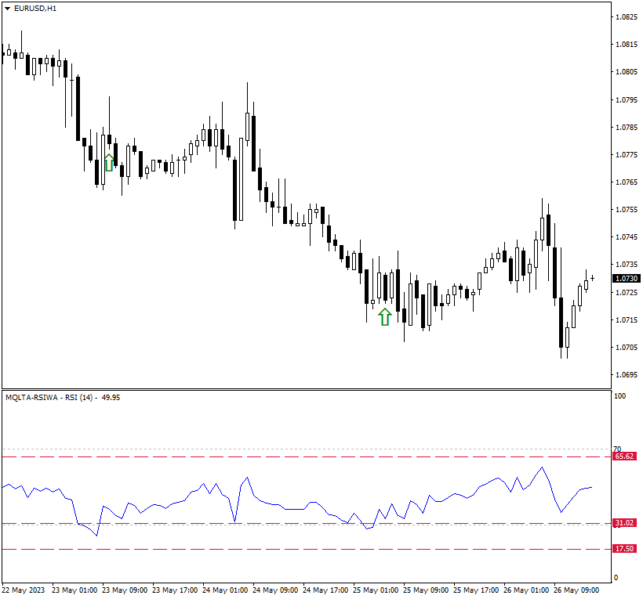643x599 pixels.
Task: Click the 25 May 01:00 time label
Action: pyautogui.click(x=376, y=590)
